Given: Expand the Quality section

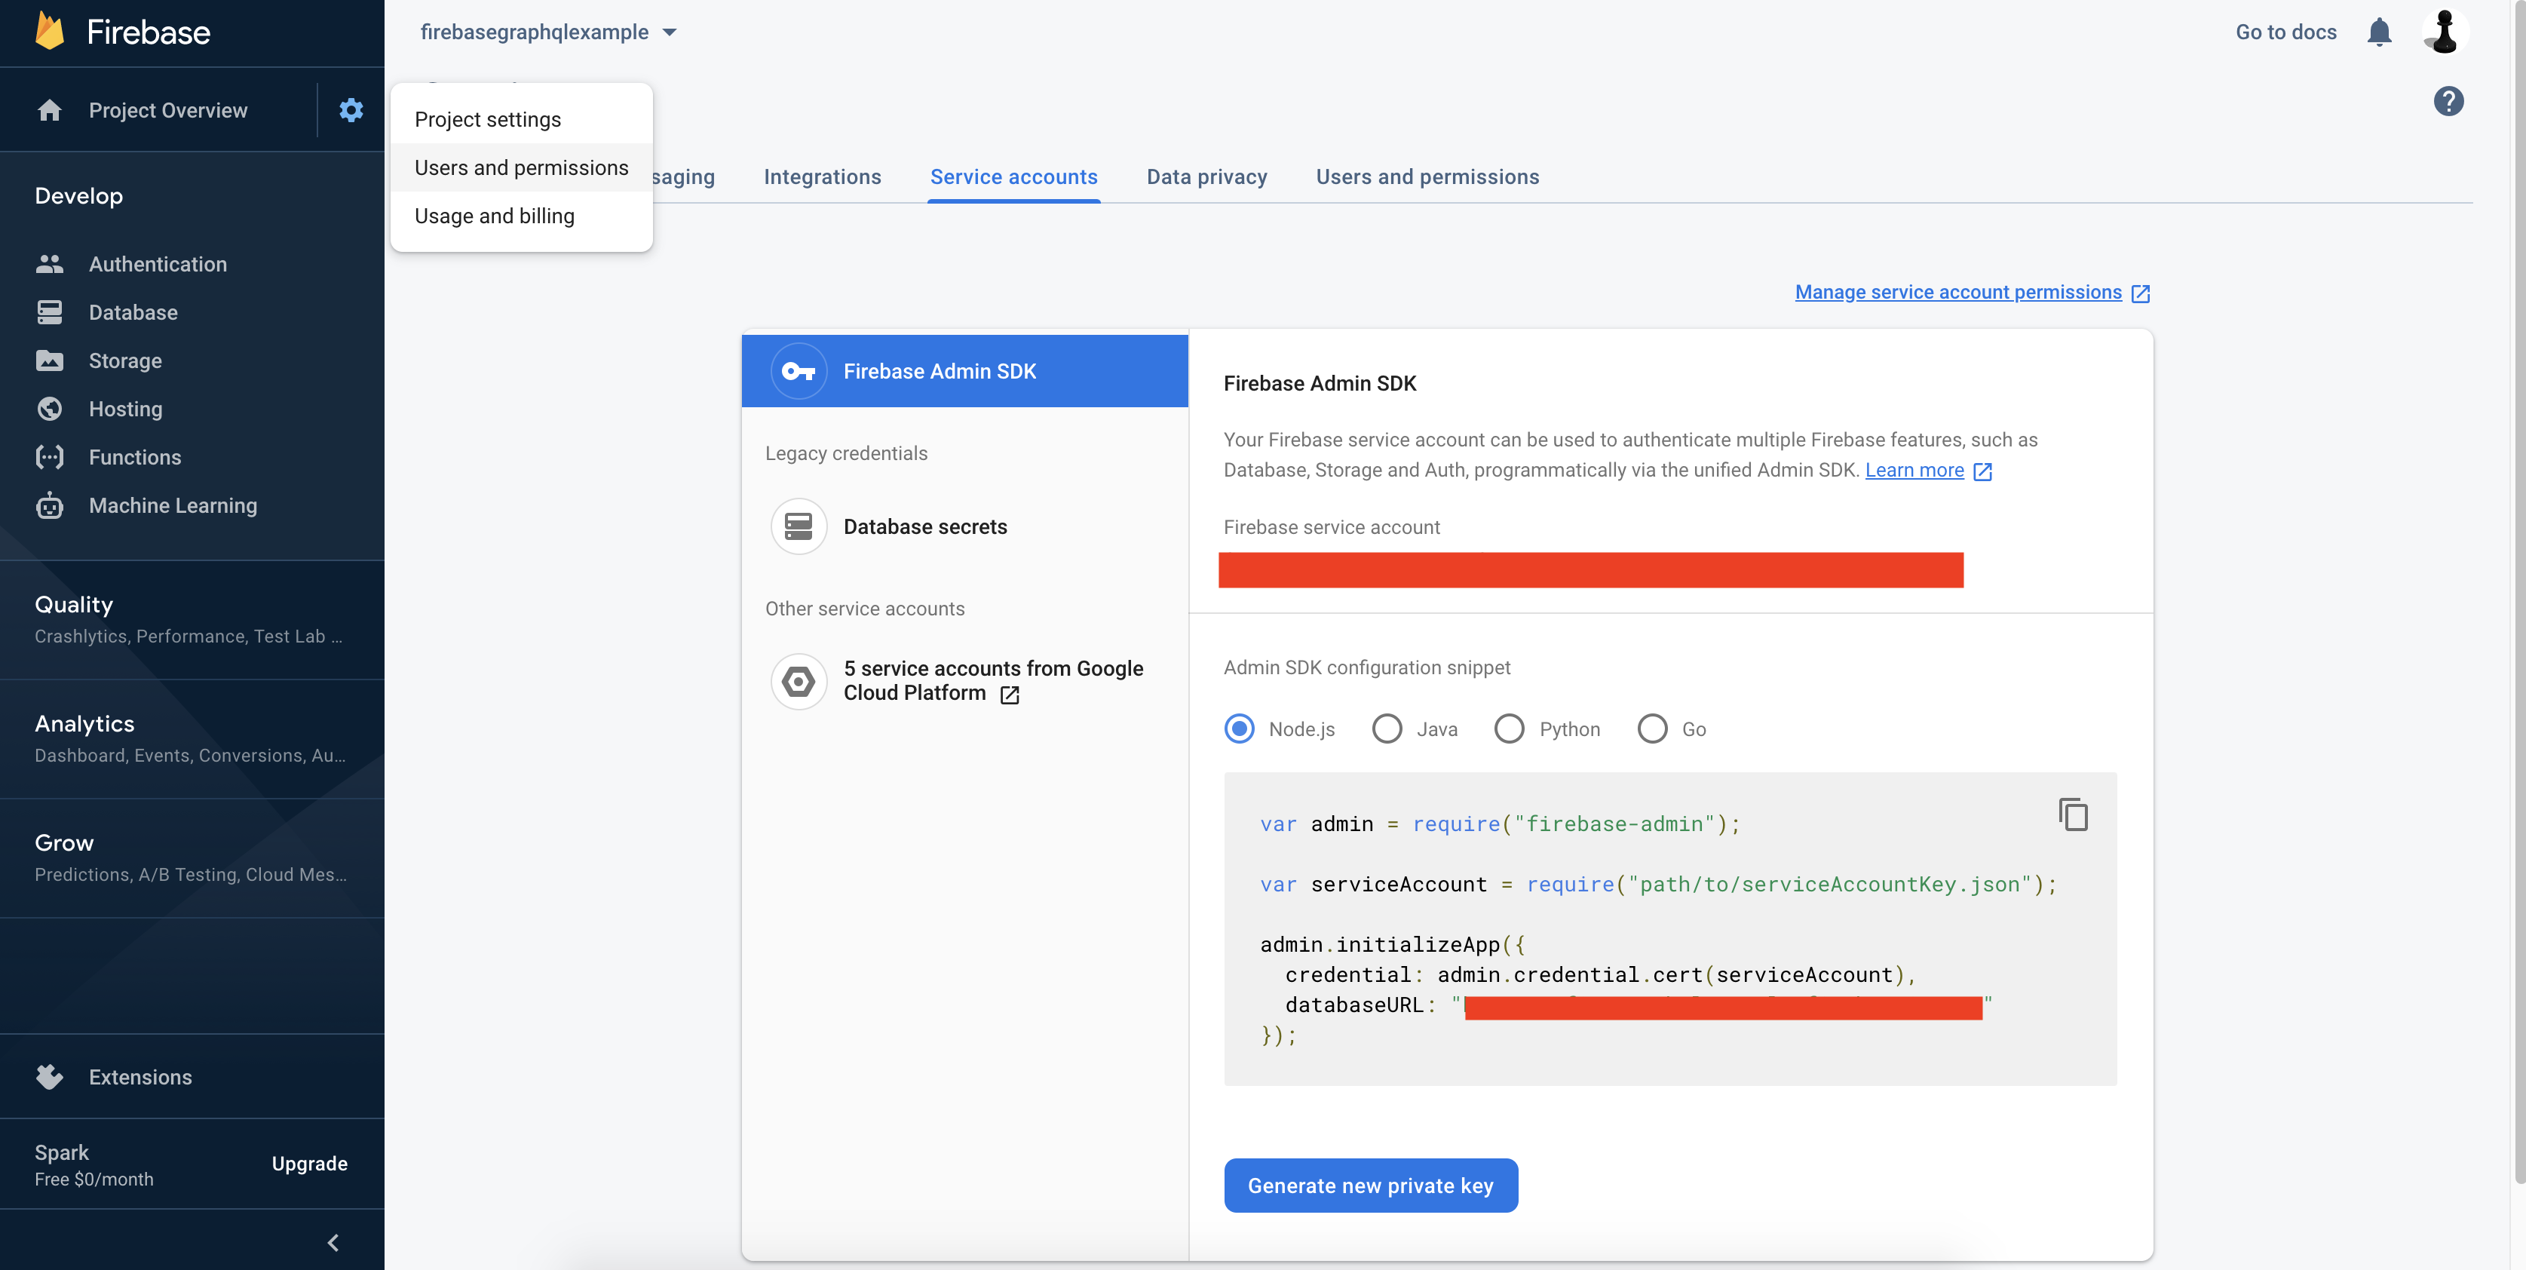Looking at the screenshot, I should [192, 620].
